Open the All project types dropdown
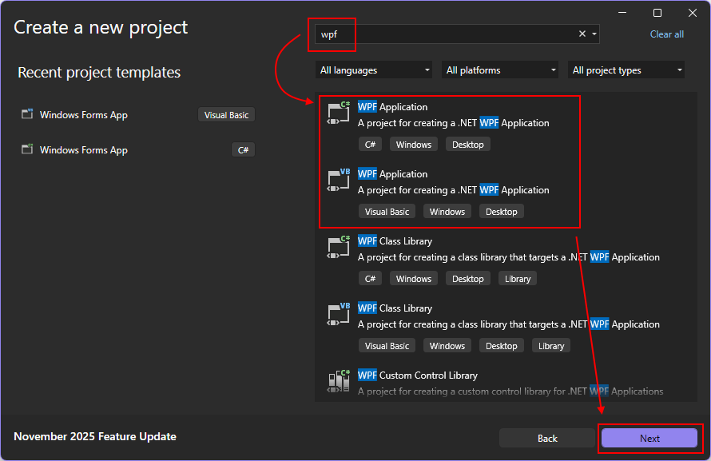 pyautogui.click(x=626, y=70)
